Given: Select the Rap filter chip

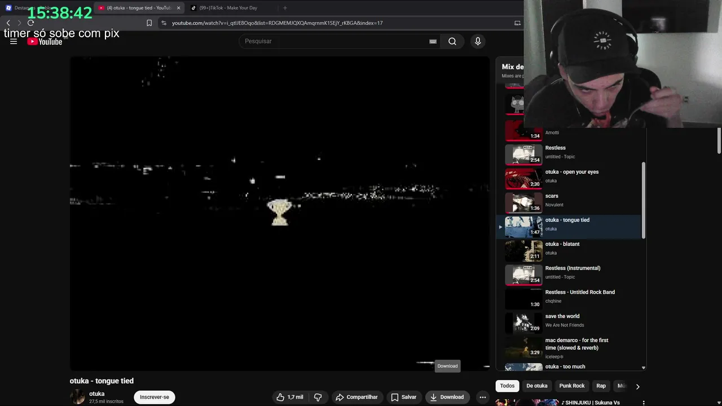Looking at the screenshot, I should (601, 386).
